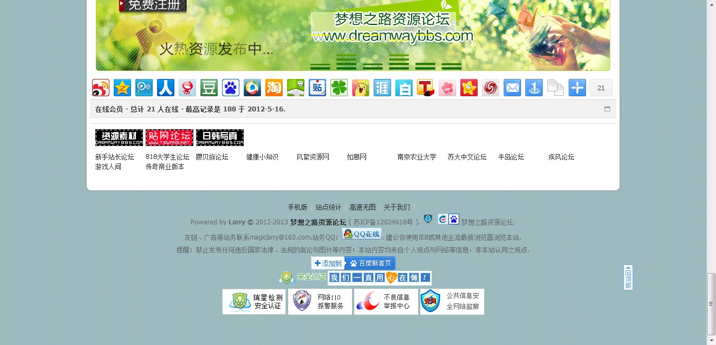
Task: Click 添加到 百度新首页 button
Action: coord(353,263)
